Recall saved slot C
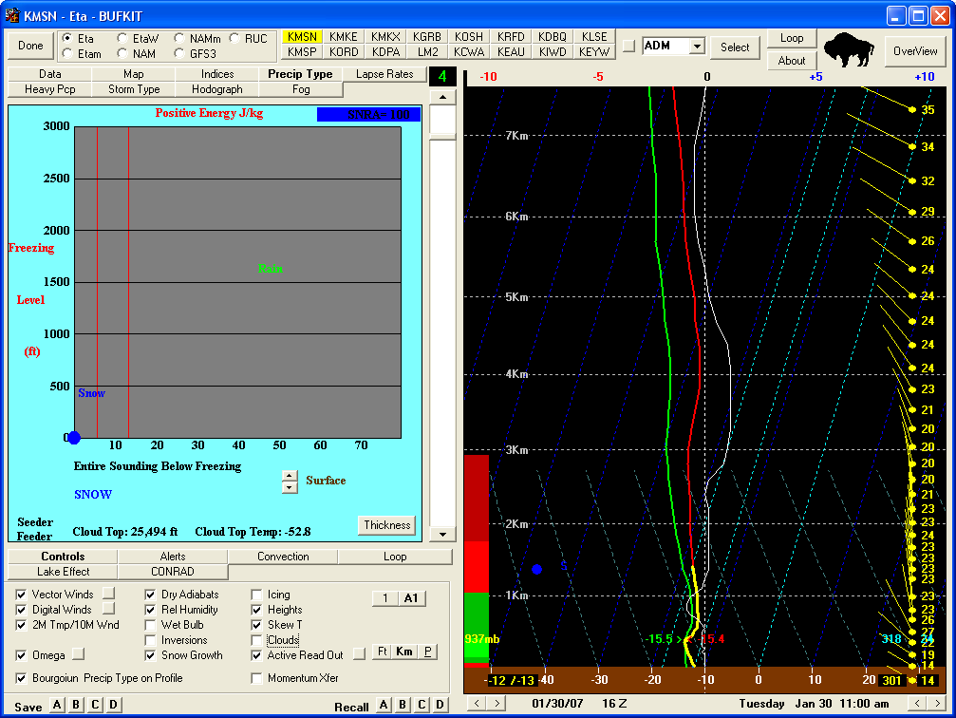The image size is (956, 718). pyautogui.click(x=422, y=706)
